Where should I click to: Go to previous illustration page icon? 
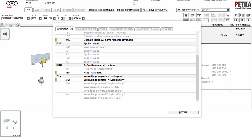(242, 15)
